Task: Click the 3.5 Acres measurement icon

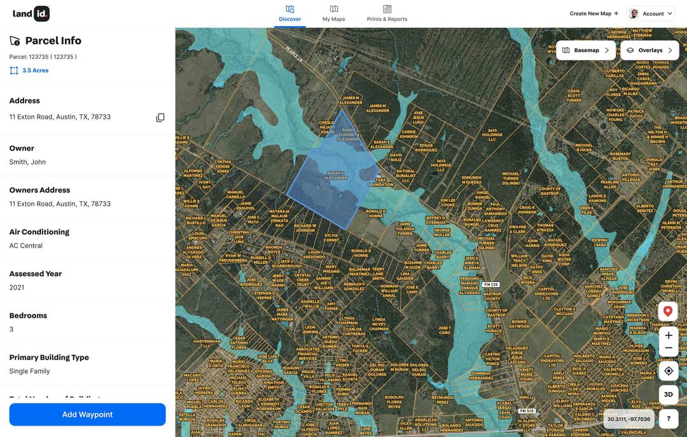Action: pyautogui.click(x=14, y=70)
